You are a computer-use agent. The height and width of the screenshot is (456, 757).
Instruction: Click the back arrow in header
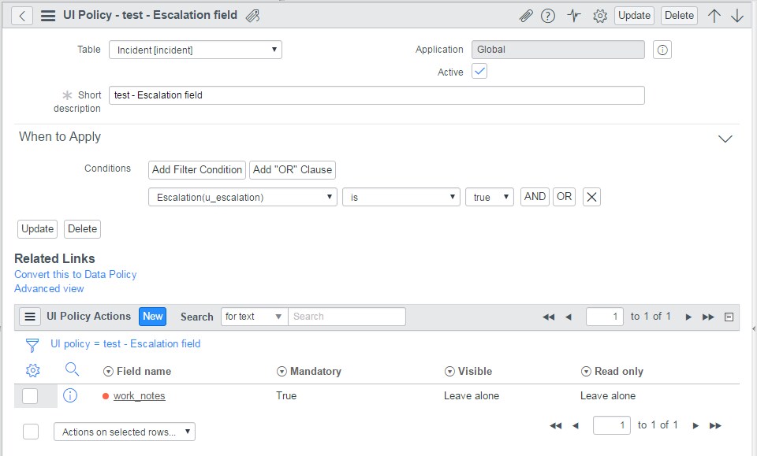[x=22, y=15]
